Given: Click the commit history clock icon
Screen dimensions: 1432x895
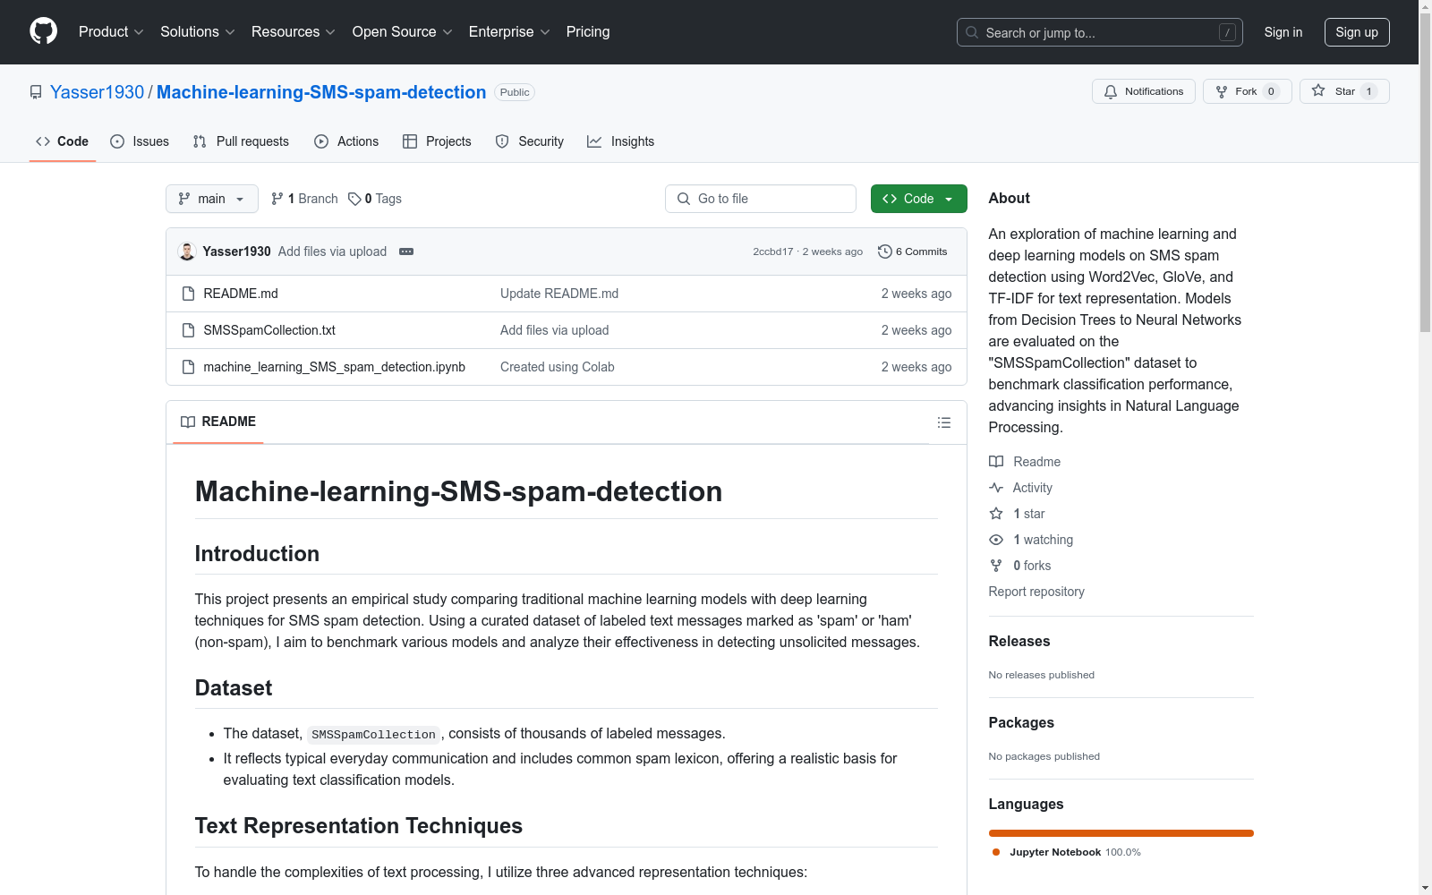Looking at the screenshot, I should pyautogui.click(x=884, y=251).
